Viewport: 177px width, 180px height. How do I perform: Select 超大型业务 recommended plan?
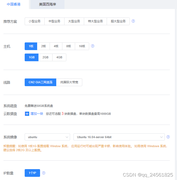[118, 21]
